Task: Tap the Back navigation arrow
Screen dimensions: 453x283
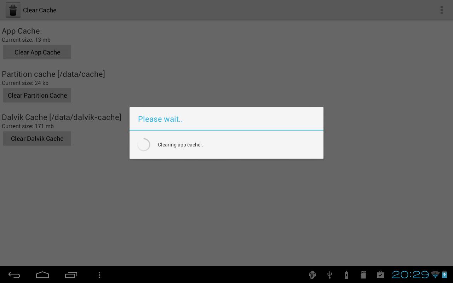Action: (14, 275)
